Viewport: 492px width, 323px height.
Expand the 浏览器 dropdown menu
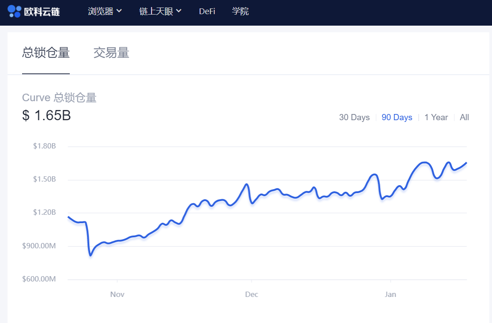pos(105,11)
